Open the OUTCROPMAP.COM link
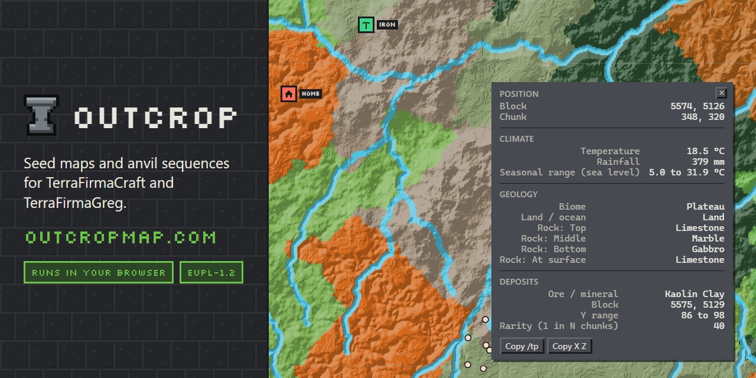756x378 pixels. (120, 237)
